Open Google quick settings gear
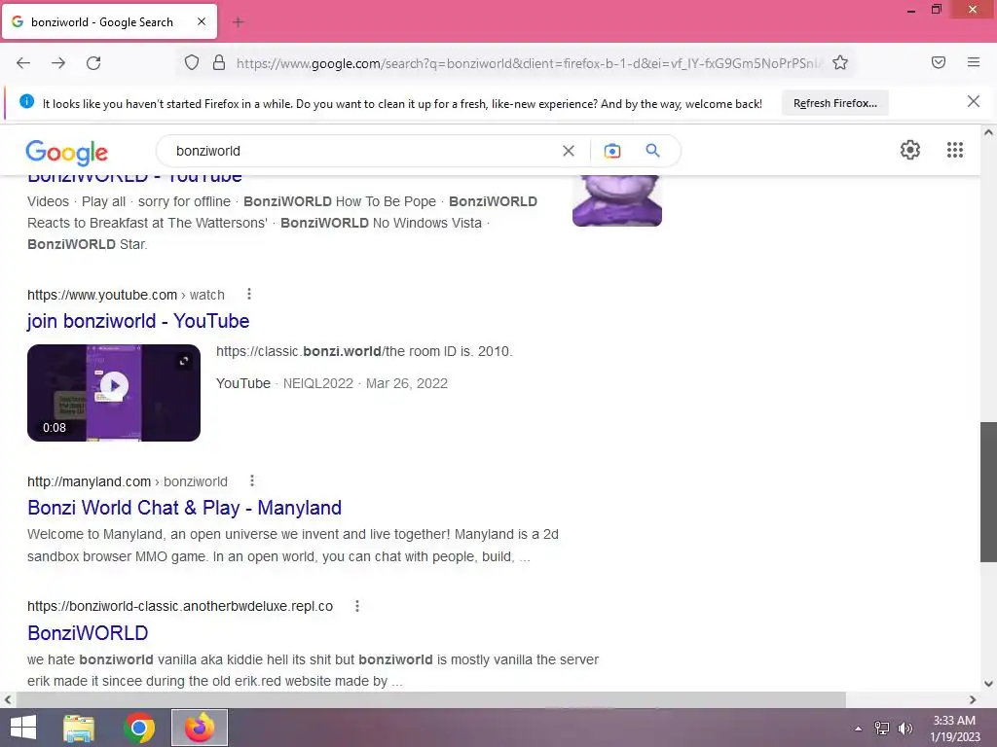 (910, 150)
